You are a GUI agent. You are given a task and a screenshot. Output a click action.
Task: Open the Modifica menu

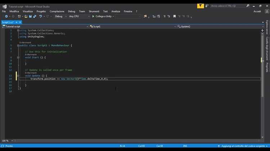click(x=14, y=11)
